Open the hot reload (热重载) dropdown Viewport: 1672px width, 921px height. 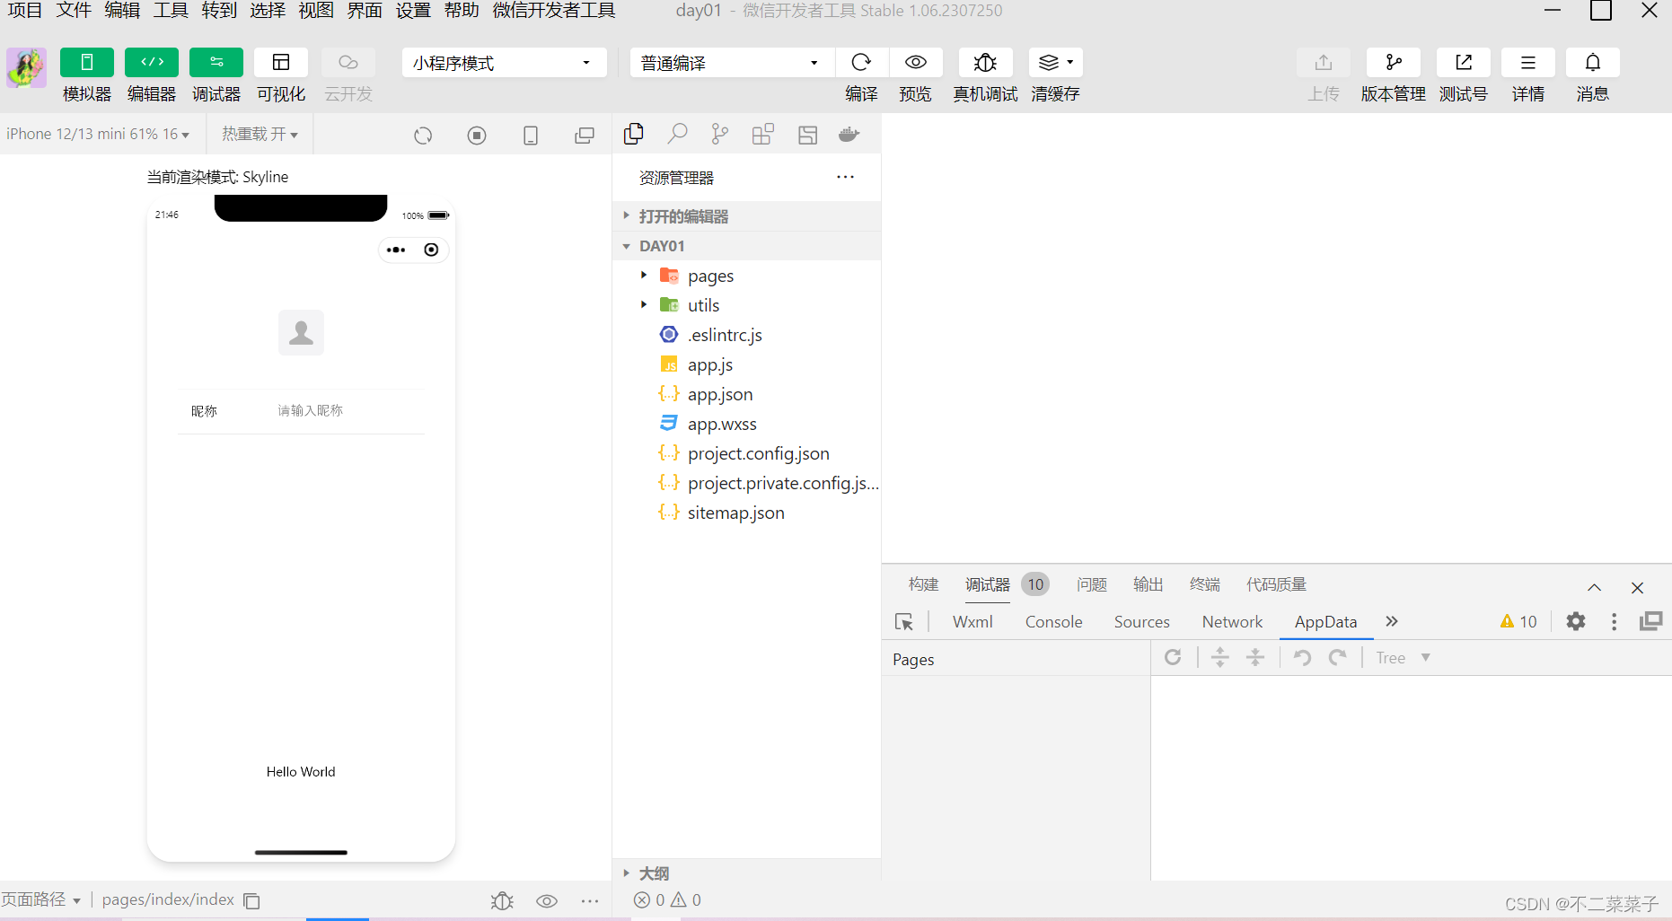[260, 135]
